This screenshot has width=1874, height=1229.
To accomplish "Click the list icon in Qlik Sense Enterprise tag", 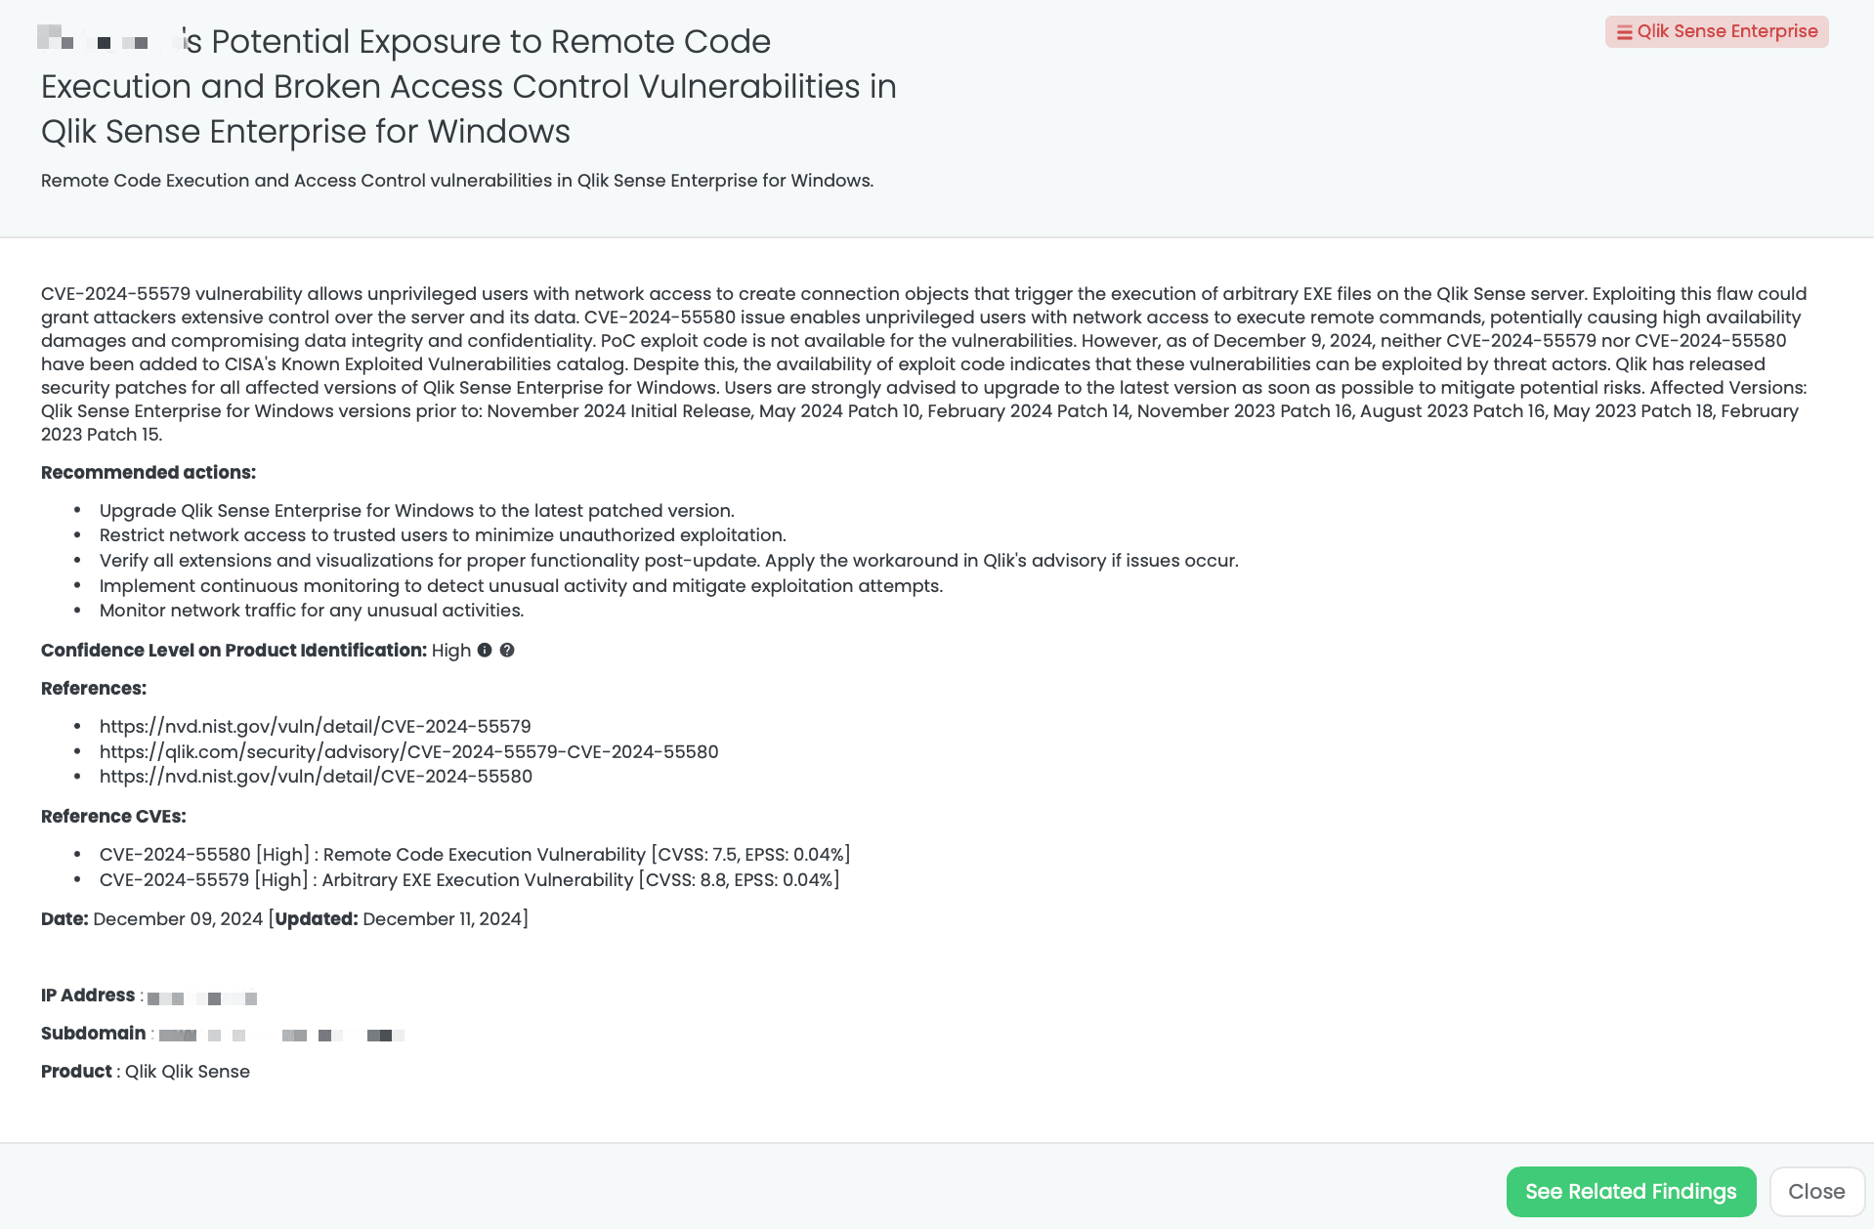I will coord(1624,32).
